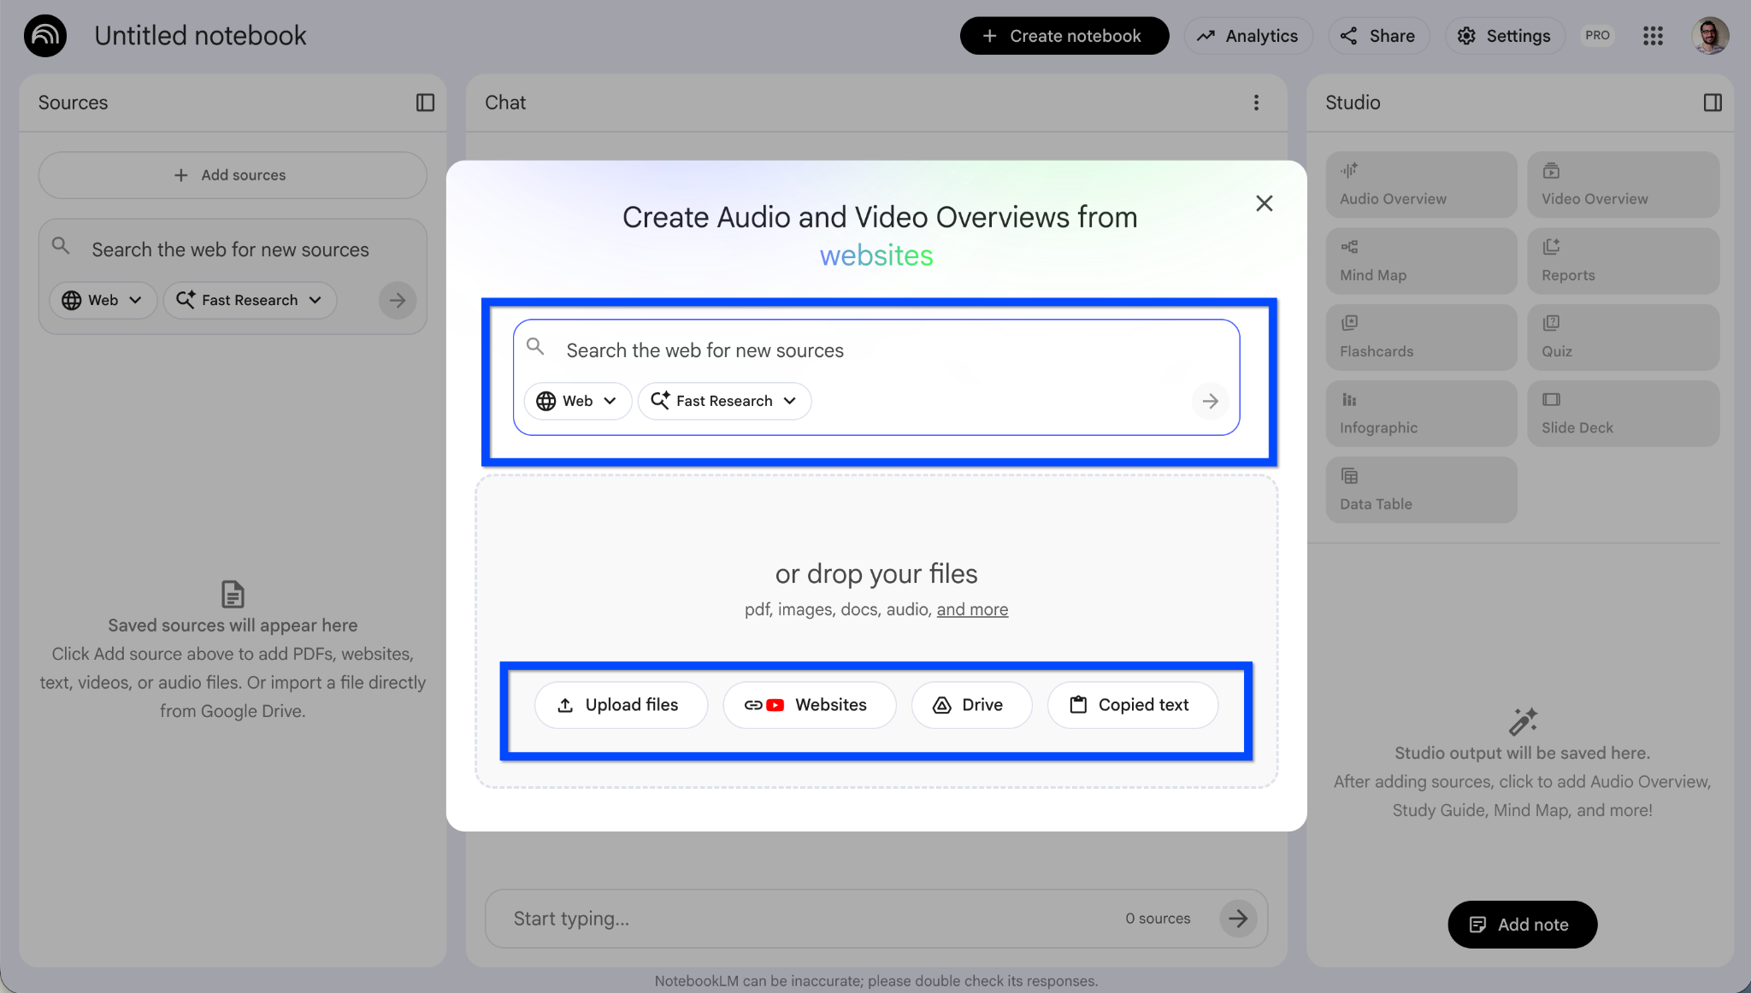1751x993 pixels.
Task: Select the Infographic studio tool
Action: (x=1419, y=413)
